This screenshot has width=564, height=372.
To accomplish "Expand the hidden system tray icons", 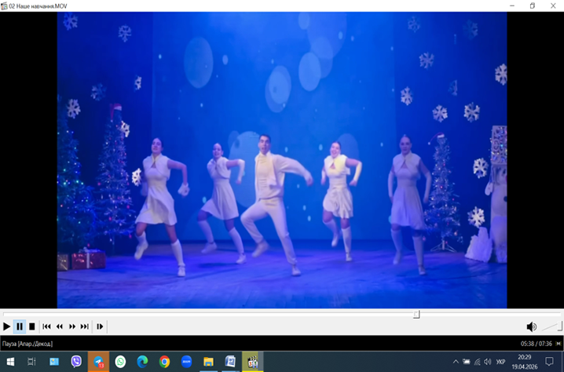I will point(456,362).
